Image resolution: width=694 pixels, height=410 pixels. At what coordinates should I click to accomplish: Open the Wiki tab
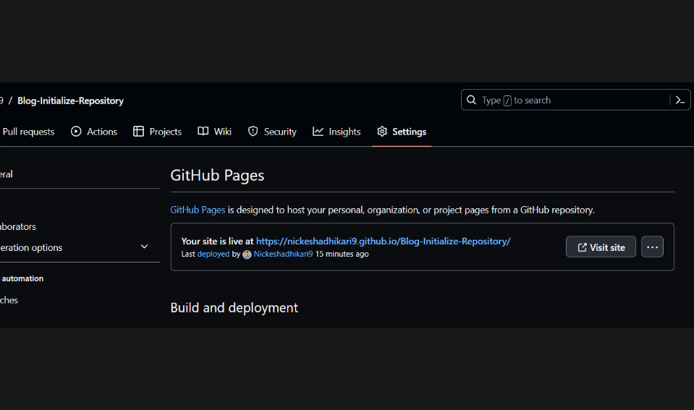tap(215, 132)
